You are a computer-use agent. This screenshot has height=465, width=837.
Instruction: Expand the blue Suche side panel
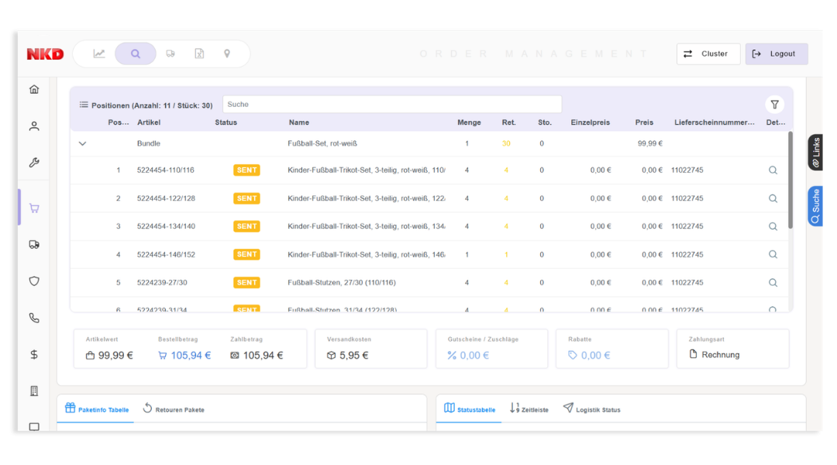(x=815, y=206)
